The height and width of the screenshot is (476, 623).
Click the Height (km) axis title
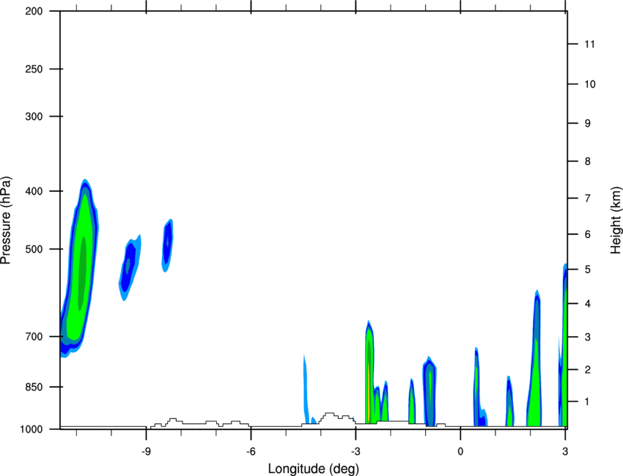pos(616,220)
